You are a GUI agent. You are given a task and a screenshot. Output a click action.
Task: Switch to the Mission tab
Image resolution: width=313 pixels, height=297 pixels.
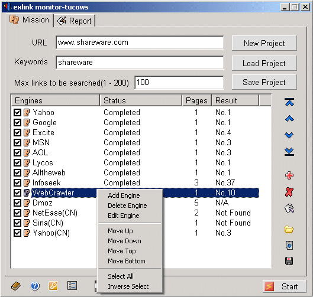click(30, 19)
